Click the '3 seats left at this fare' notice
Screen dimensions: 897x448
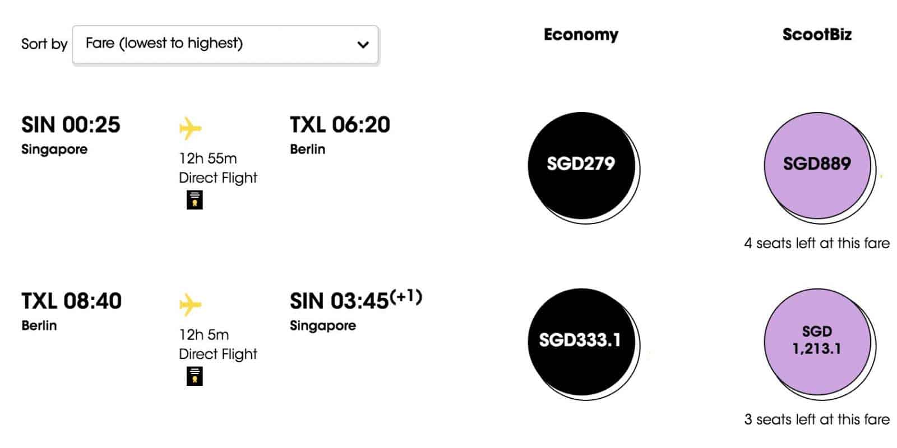click(817, 419)
